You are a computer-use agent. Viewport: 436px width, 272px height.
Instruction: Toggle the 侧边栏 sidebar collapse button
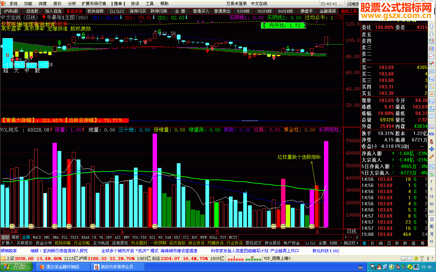[349, 243]
